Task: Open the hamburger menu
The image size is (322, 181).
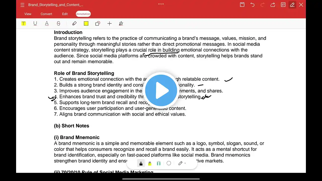Action: pos(22,5)
